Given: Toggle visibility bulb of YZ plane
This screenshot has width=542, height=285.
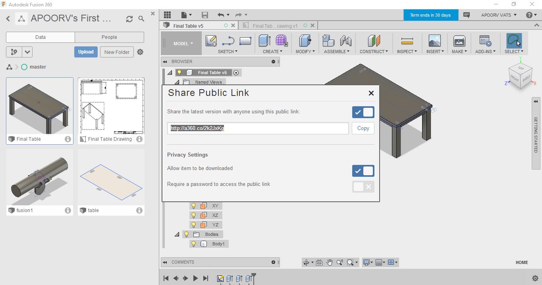Looking at the screenshot, I should pyautogui.click(x=194, y=225).
